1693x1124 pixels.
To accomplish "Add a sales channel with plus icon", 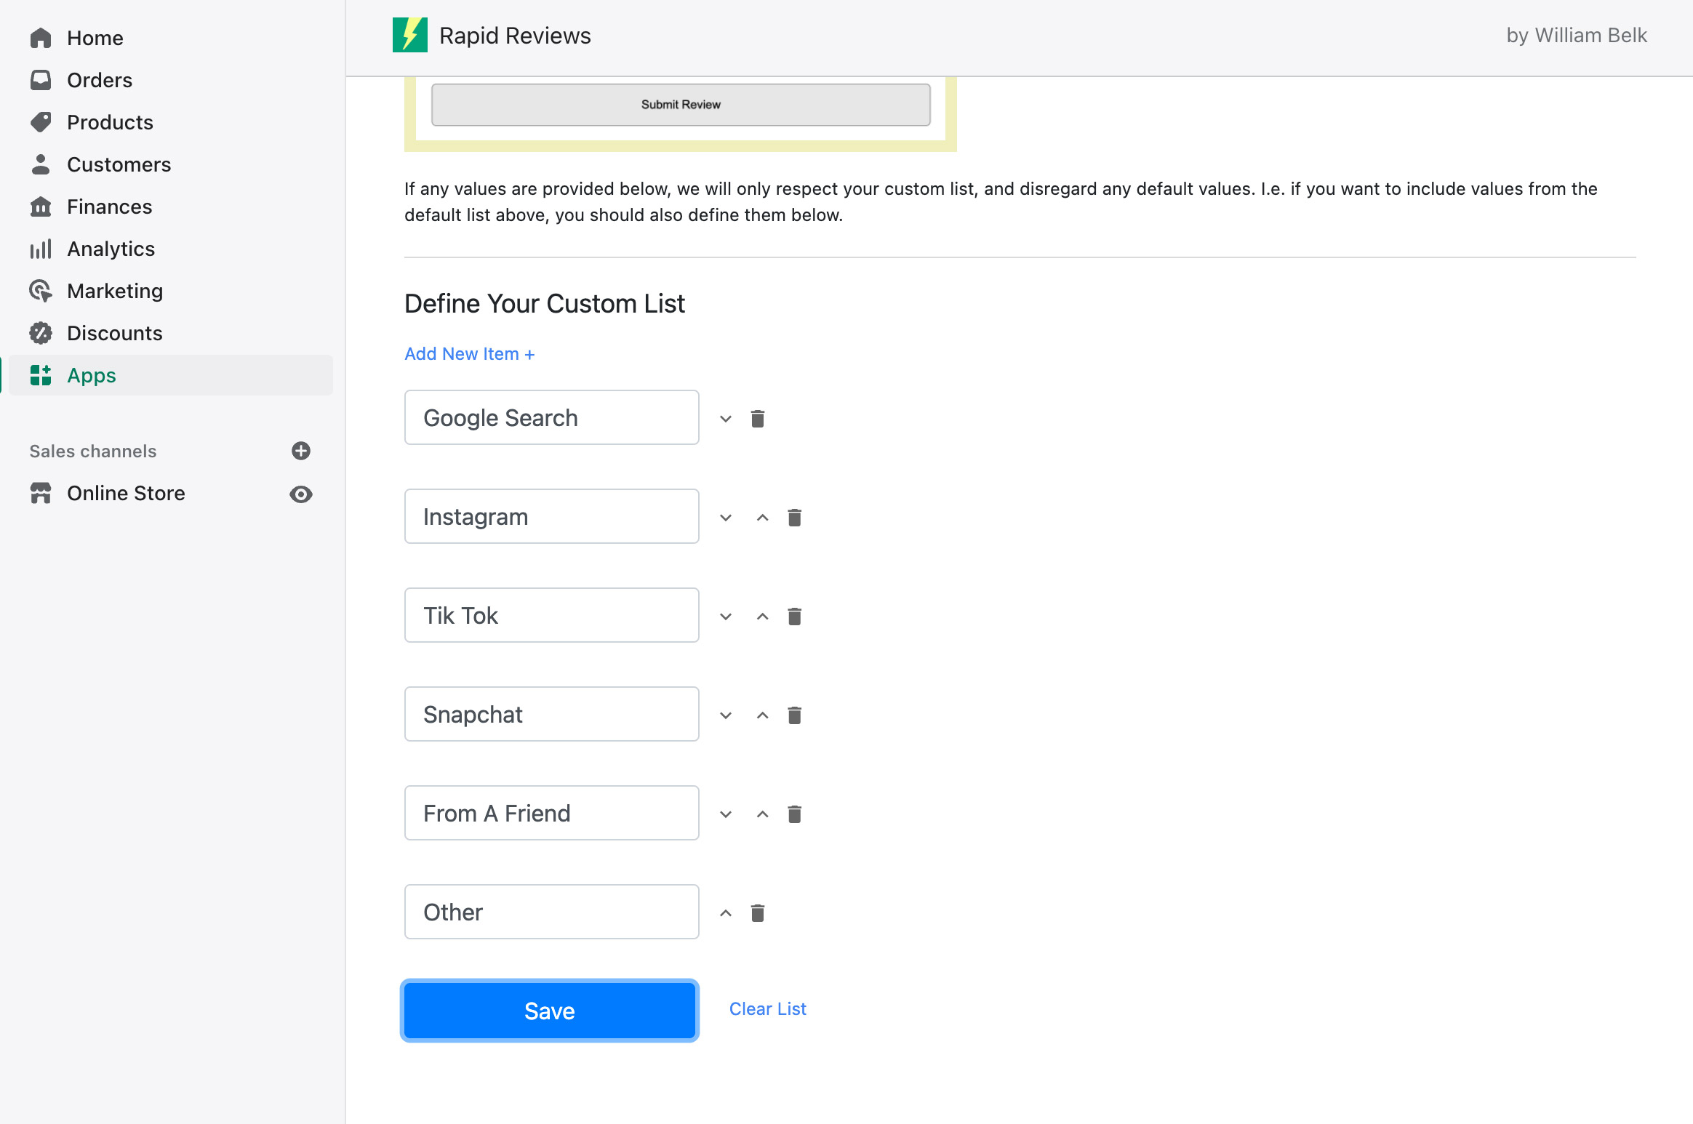I will pyautogui.click(x=301, y=451).
